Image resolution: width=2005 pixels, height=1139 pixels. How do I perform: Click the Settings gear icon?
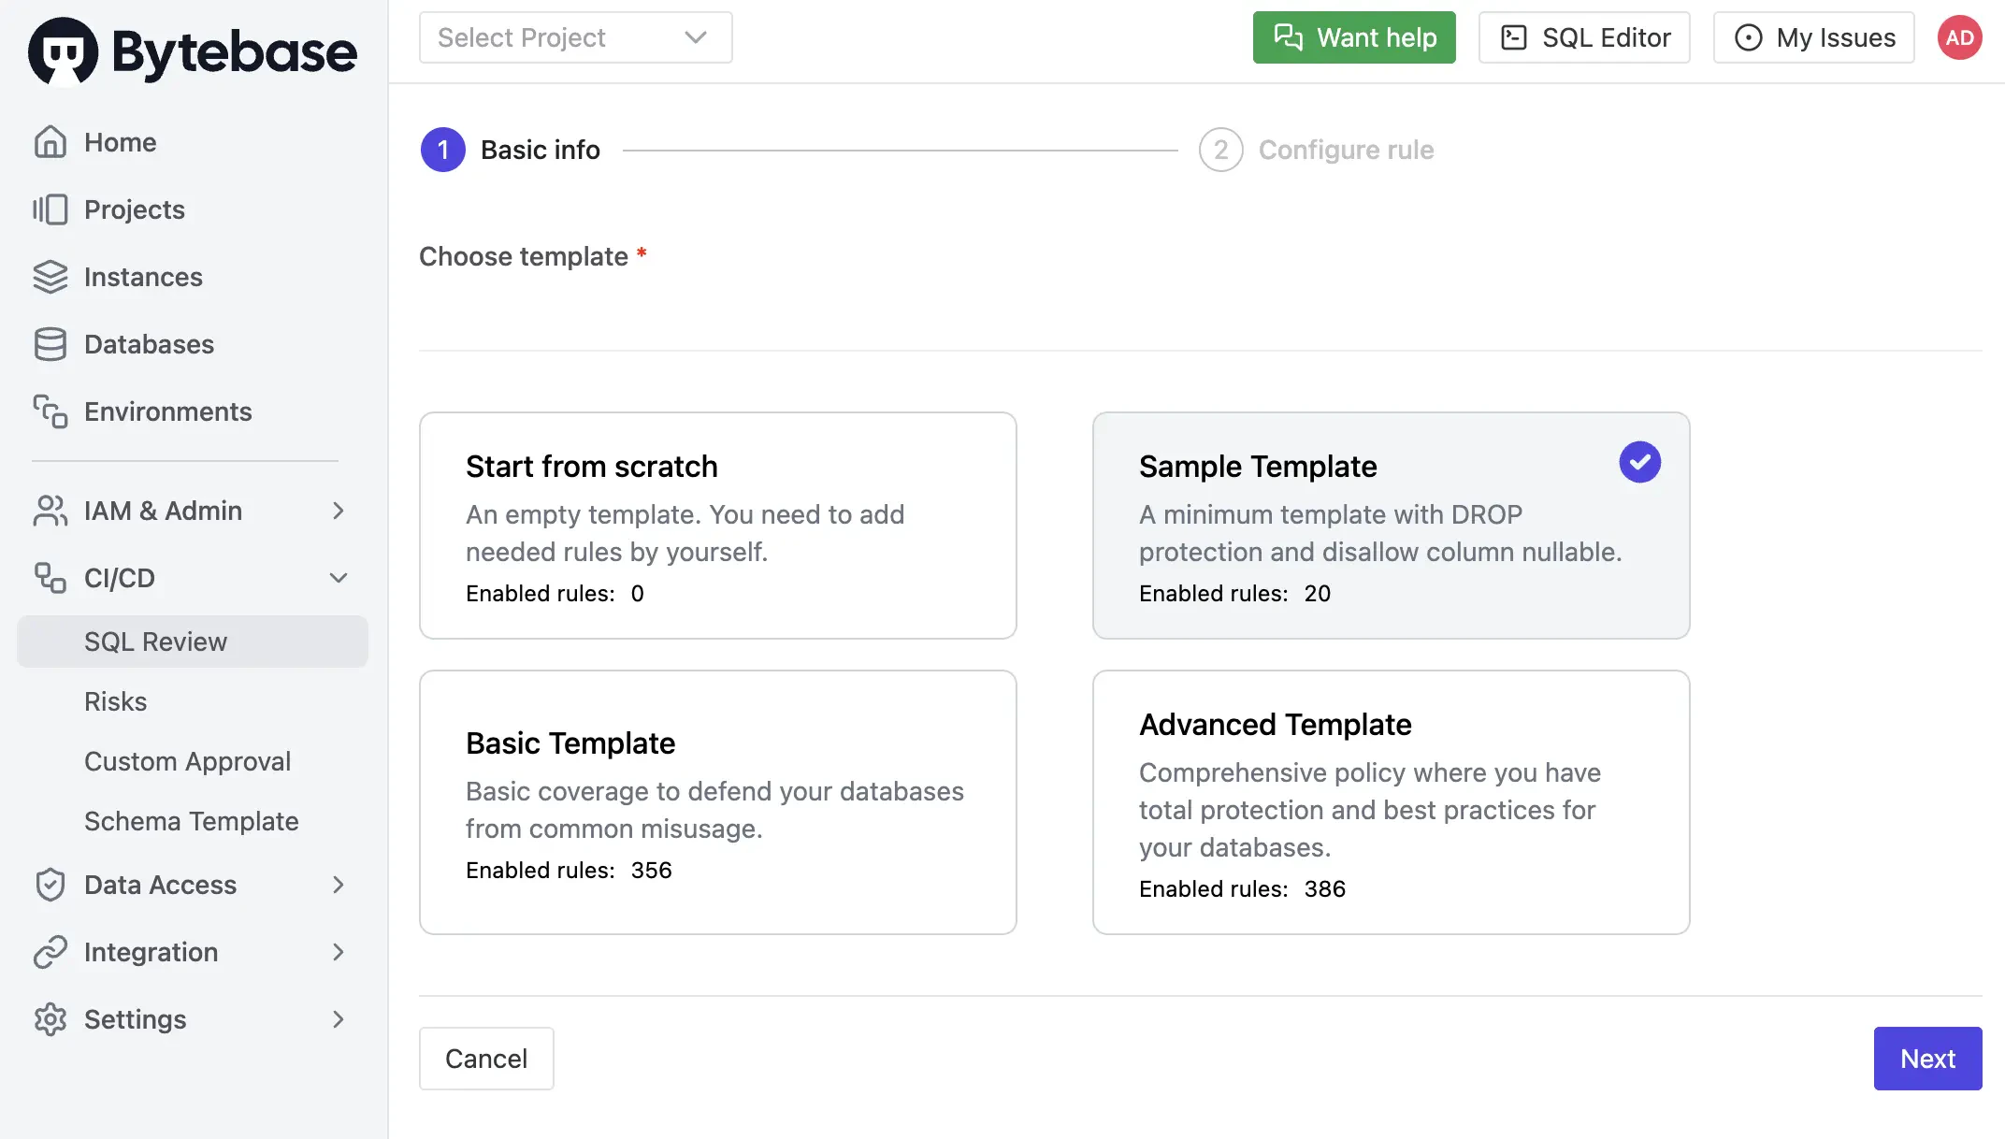coord(50,1019)
